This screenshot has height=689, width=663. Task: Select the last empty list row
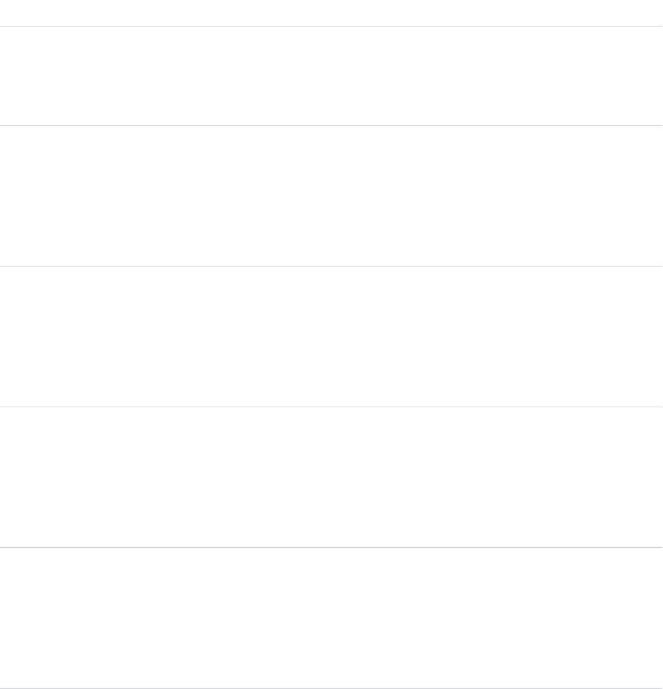[x=331, y=618]
